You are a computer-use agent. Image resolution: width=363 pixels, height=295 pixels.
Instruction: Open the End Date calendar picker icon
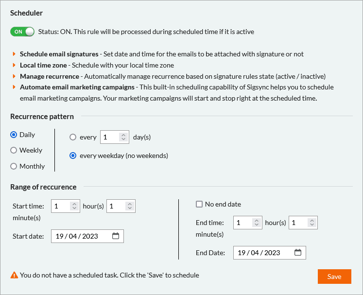pyautogui.click(x=298, y=253)
